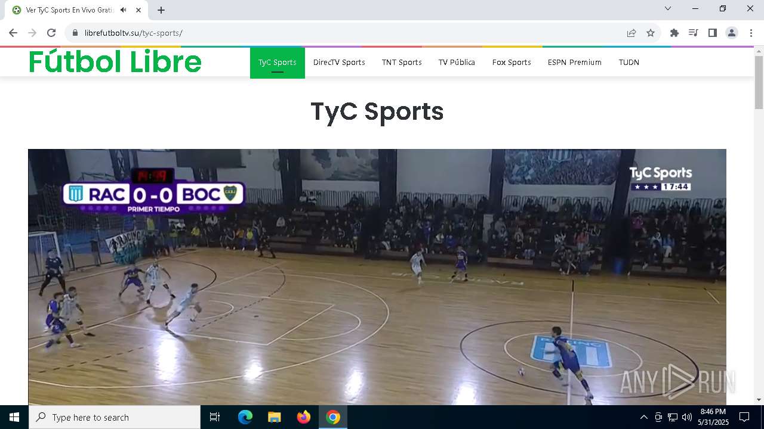The image size is (764, 429).
Task: Share this page icon in address bar
Action: pyautogui.click(x=631, y=33)
